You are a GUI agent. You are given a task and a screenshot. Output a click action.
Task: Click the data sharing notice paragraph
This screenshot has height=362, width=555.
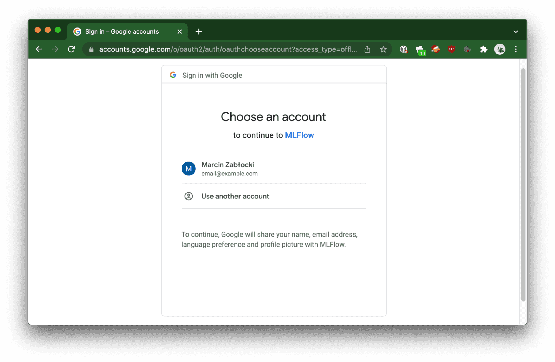pos(269,239)
